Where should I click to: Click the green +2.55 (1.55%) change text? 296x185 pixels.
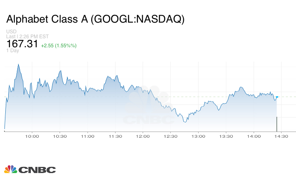(59, 45)
